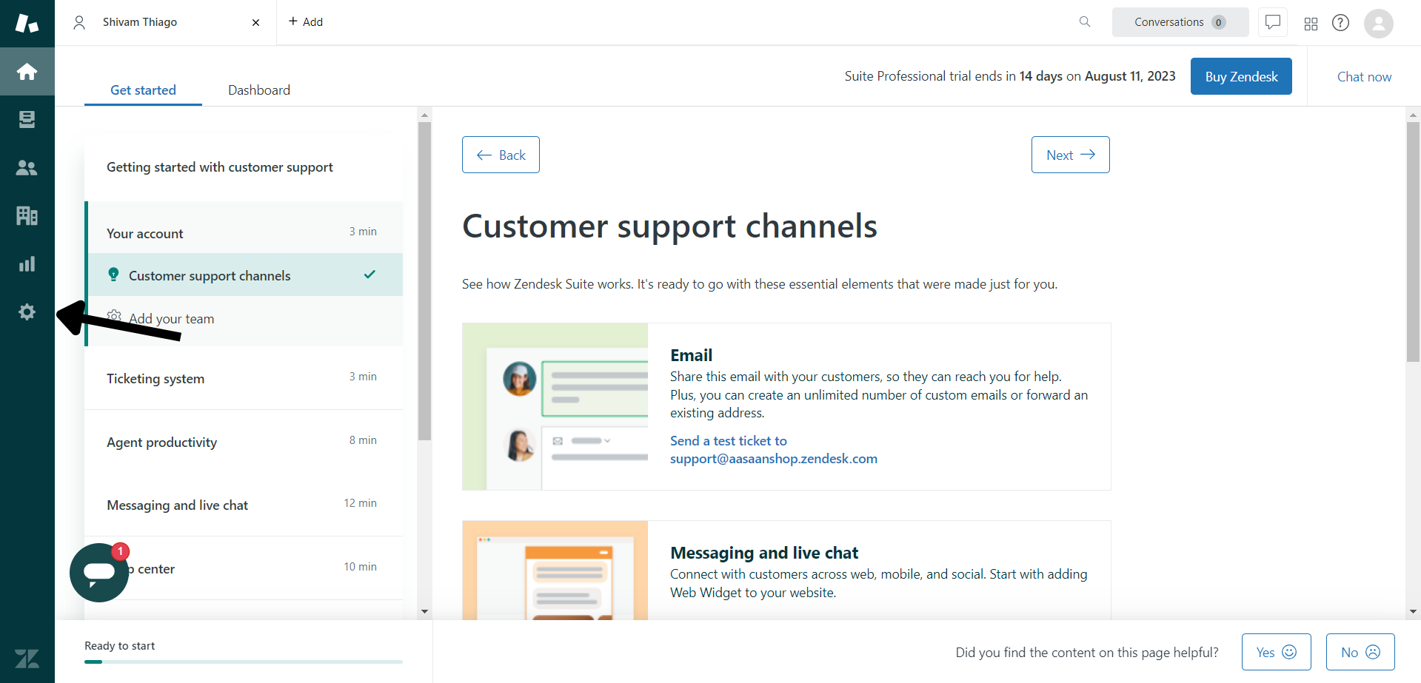Expand the Help center section
Image resolution: width=1421 pixels, height=683 pixels.
point(244,568)
